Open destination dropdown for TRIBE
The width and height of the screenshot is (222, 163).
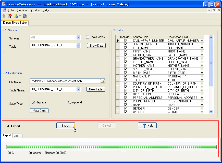click(202, 80)
